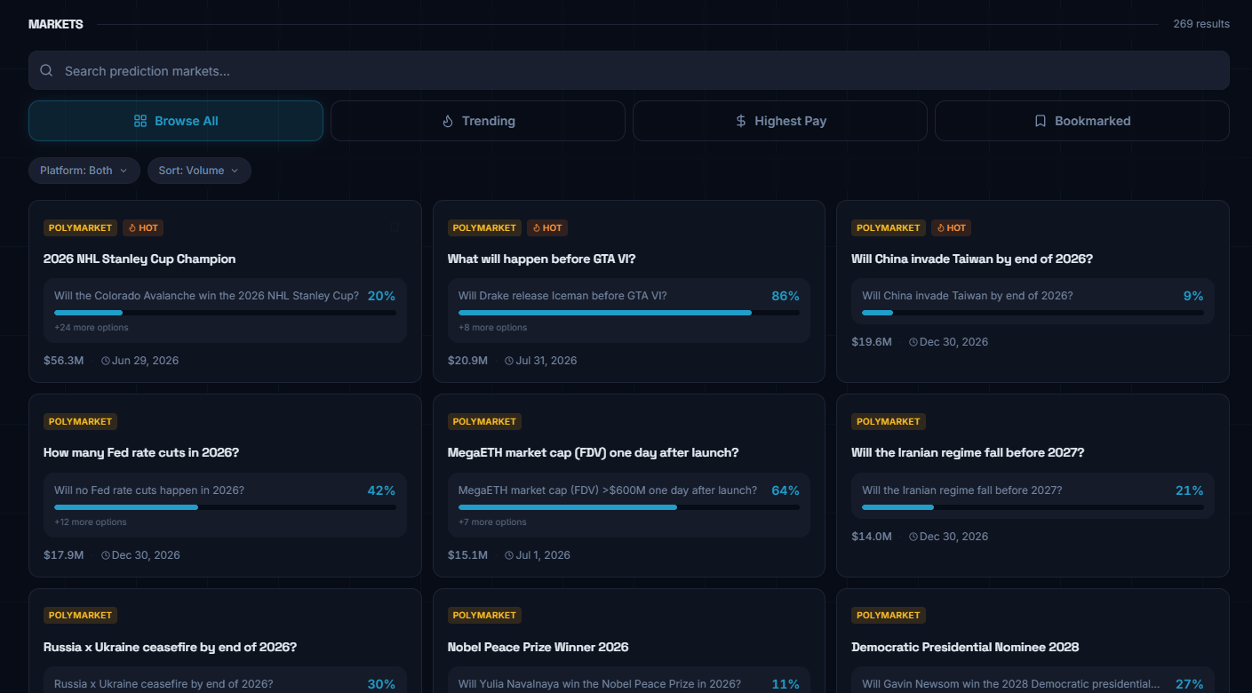Open the Platform: Both dropdown
This screenshot has width=1252, height=693.
[84, 170]
